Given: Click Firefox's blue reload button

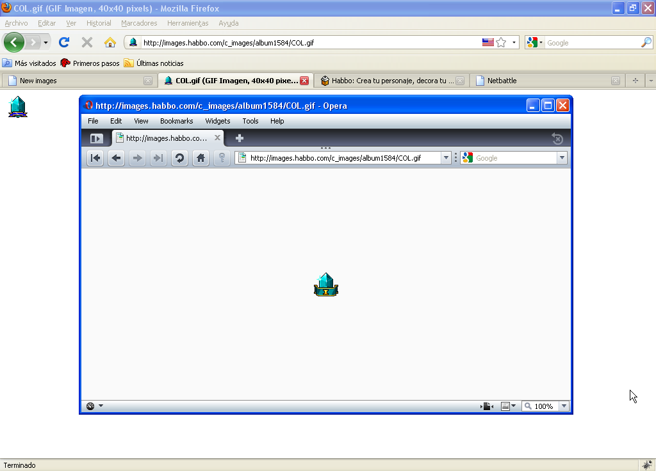Looking at the screenshot, I should point(64,43).
